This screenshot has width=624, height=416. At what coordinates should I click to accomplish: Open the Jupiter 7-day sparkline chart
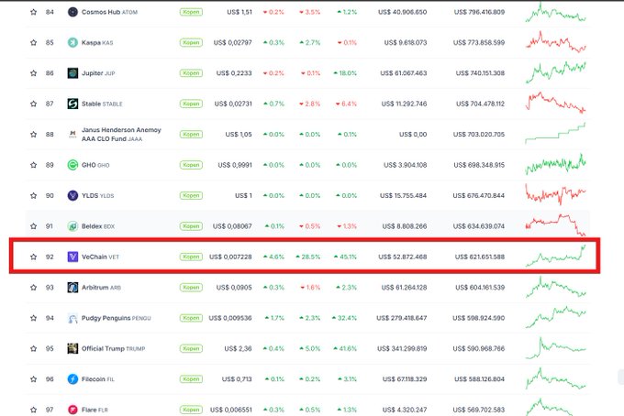point(555,72)
